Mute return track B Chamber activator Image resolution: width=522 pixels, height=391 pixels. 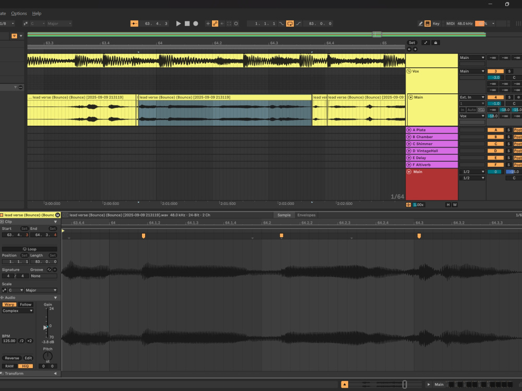click(x=495, y=137)
